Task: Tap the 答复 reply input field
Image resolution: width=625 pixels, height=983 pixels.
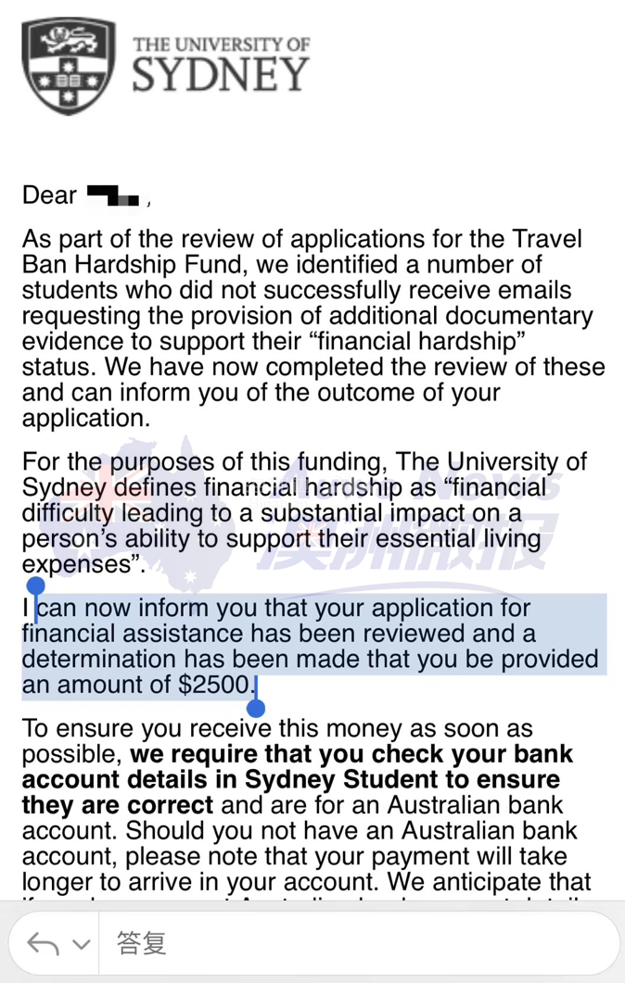Action: [x=352, y=944]
